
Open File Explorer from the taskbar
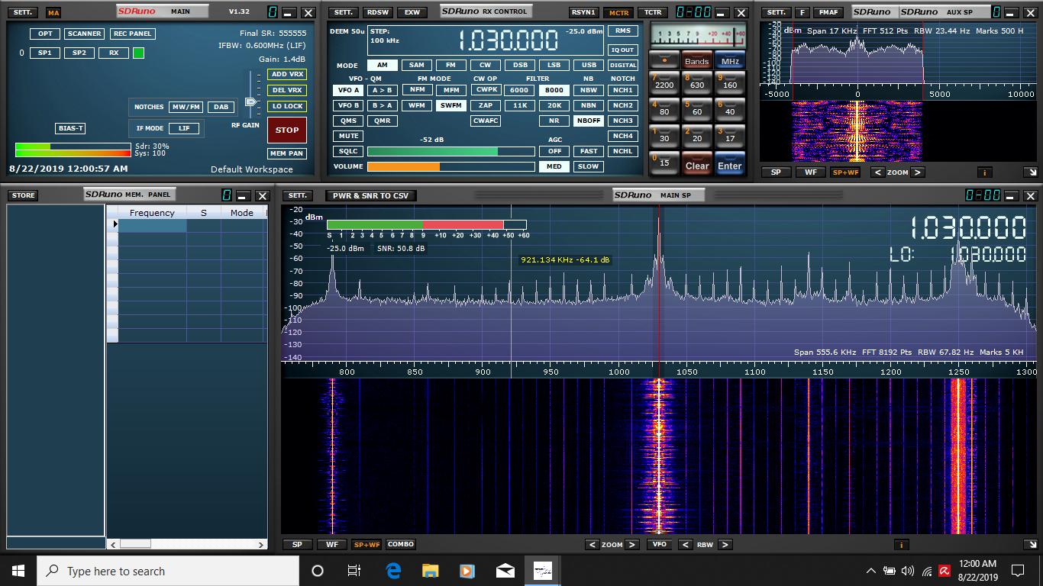[x=431, y=571]
